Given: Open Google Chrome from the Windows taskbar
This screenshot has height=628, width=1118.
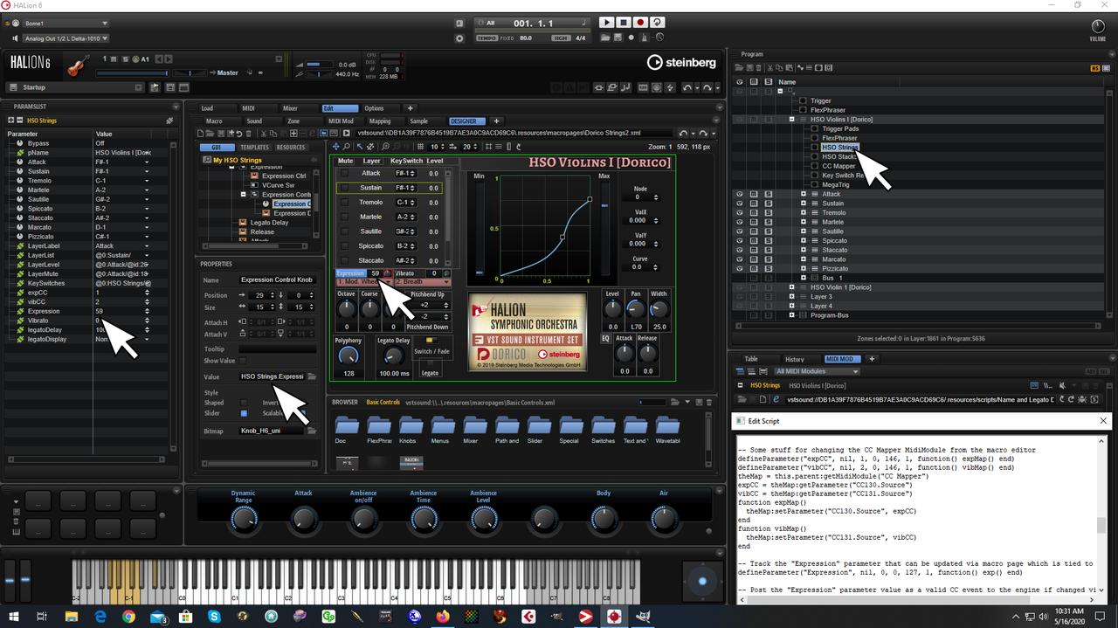Looking at the screenshot, I should pos(128,617).
